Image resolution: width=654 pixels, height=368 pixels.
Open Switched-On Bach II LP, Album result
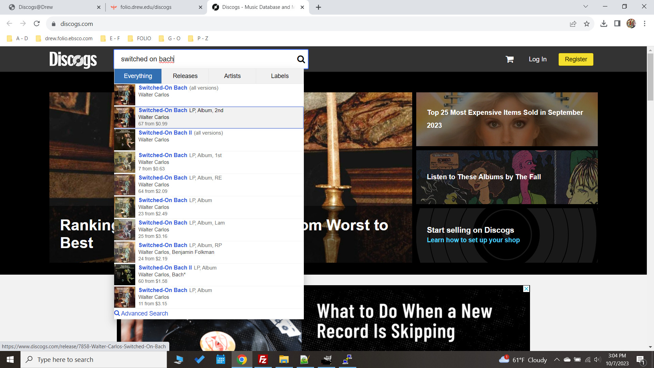coord(209,275)
